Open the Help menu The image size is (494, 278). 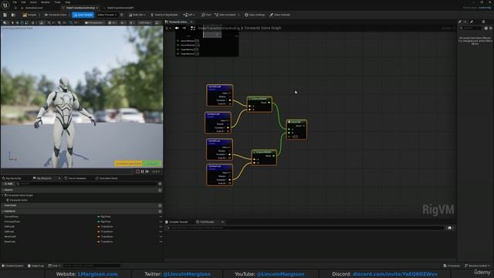[x=67, y=2]
